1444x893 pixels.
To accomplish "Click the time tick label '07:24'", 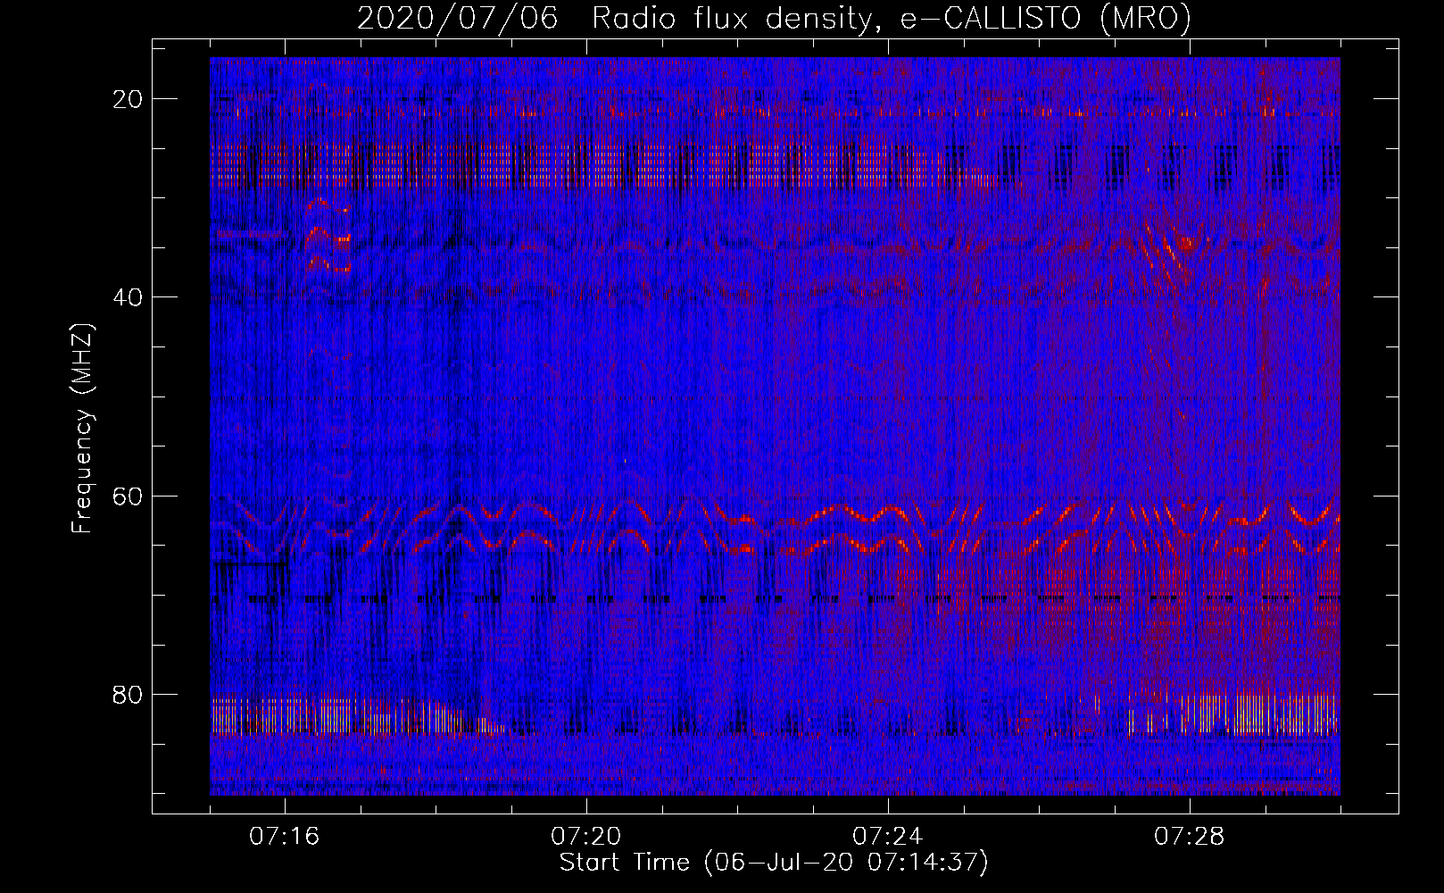I will point(888,837).
